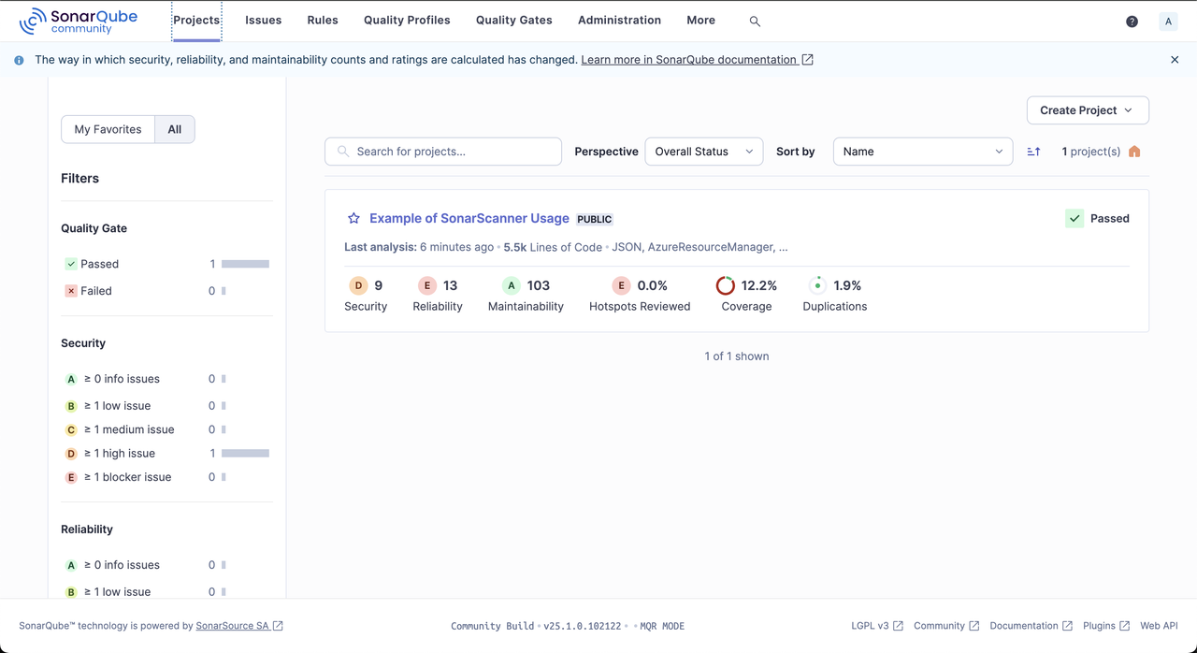
Task: Open the Administration menu item
Action: [619, 21]
